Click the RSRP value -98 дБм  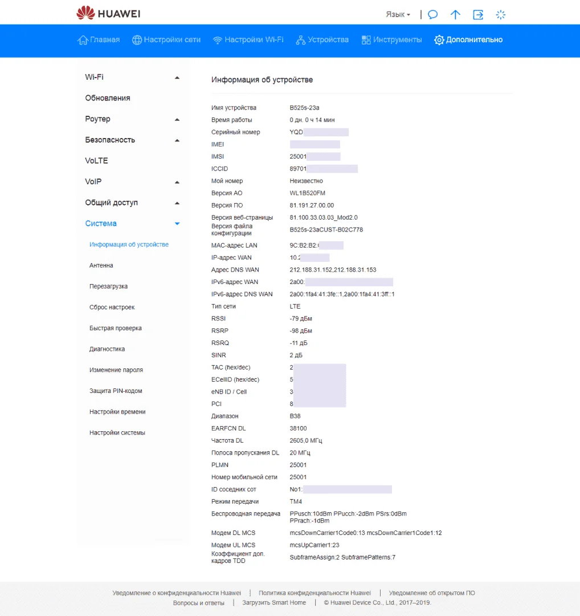301,331
